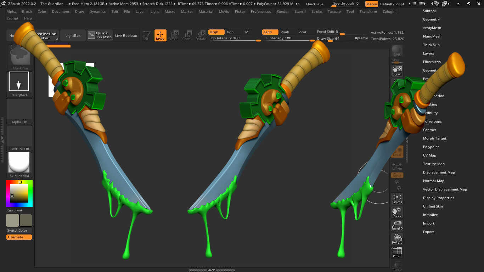Click the LightBox button
Image resolution: width=484 pixels, height=272 pixels.
point(73,35)
